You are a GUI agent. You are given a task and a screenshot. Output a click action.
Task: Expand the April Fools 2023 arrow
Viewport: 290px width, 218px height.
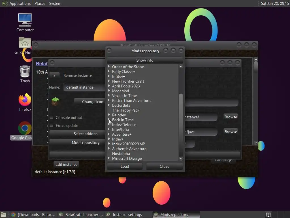coord(109,86)
